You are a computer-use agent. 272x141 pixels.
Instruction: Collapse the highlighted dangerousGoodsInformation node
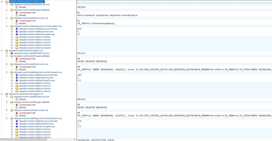click(2, 2)
